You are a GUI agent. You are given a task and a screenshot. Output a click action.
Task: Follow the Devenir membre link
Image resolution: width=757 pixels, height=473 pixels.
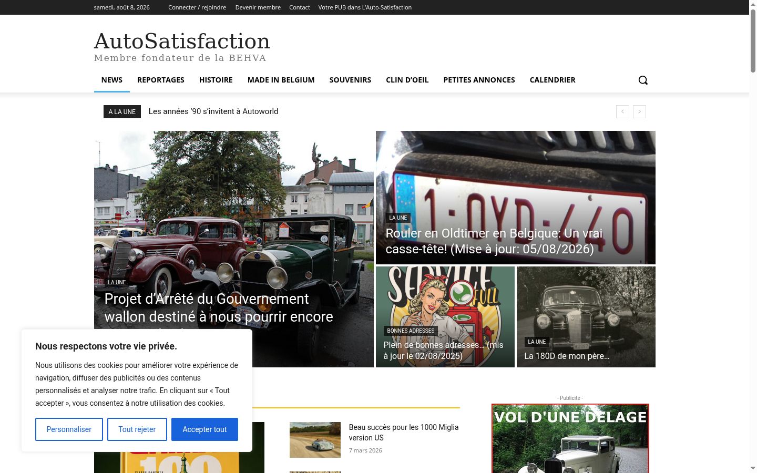(x=258, y=7)
